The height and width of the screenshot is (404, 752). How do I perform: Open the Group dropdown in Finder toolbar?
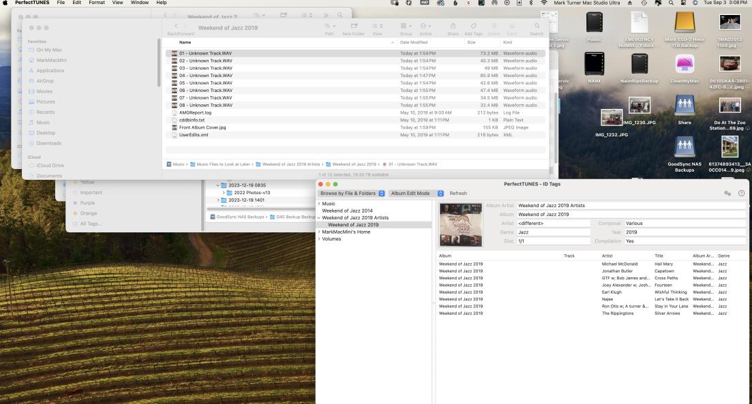pos(406,26)
